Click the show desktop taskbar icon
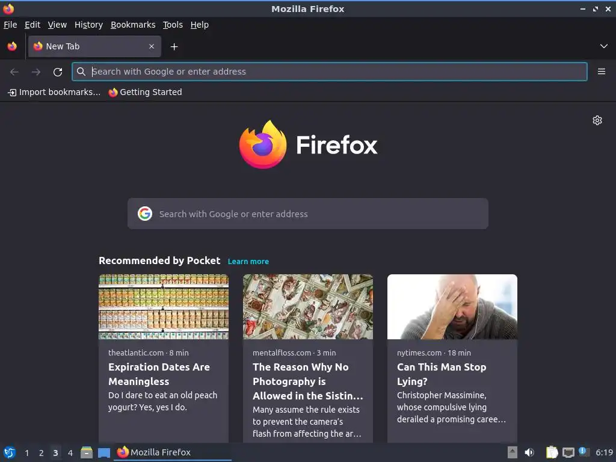 click(104, 453)
